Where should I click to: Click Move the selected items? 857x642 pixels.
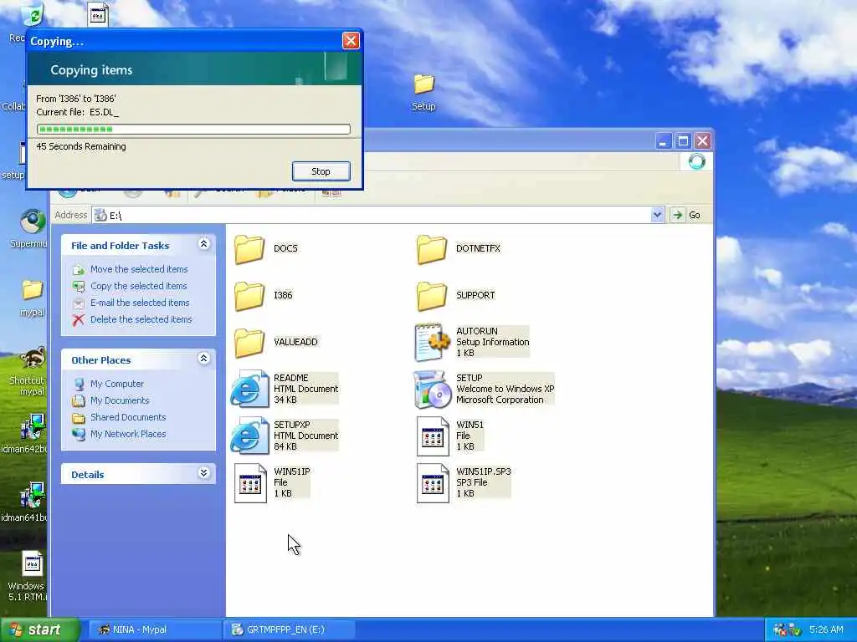click(x=139, y=269)
